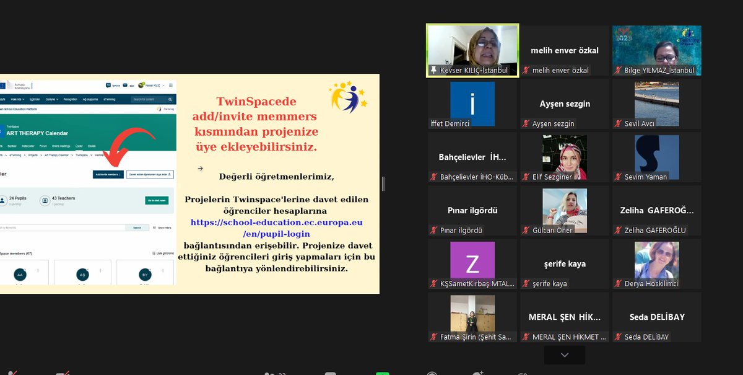Screen dimensions: 743x375
Task: Click the search magnifier icon in shared page header
Action: 170,99
